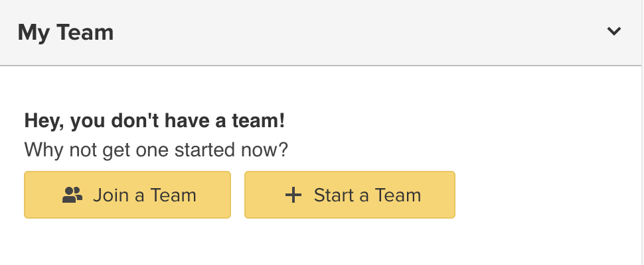Tap the + symbol before Start a Team
This screenshot has width=644, height=265.
(x=293, y=195)
